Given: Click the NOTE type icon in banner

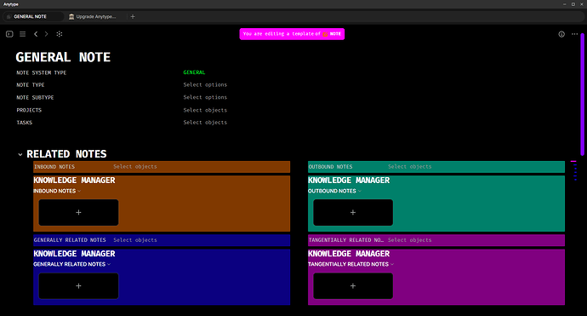Looking at the screenshot, I should point(325,34).
